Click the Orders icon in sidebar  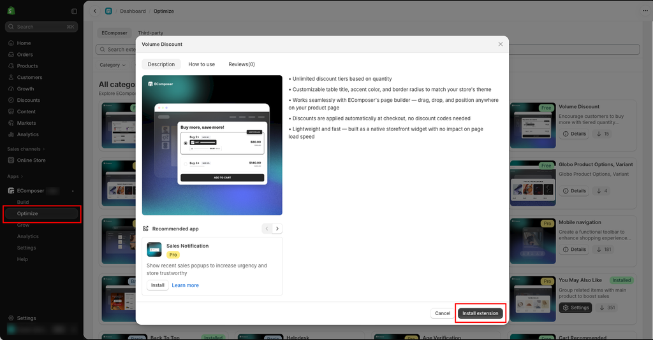click(x=11, y=55)
